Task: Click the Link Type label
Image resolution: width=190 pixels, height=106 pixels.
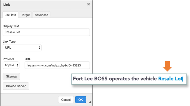Action: point(9,42)
